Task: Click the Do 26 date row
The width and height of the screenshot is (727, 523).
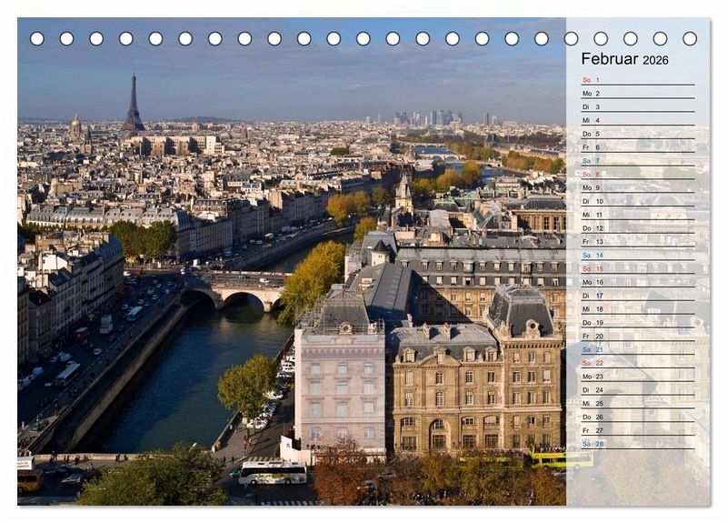Action: click(592, 417)
